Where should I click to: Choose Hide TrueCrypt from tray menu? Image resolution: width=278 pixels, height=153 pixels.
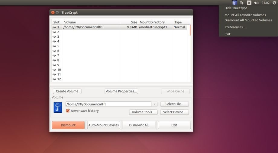coord(236,8)
